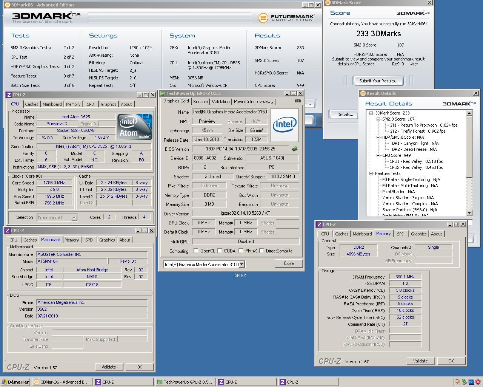The width and height of the screenshot is (483, 387).
Task: Collapse the 3DMark Score: 233 tree node
Action: click(x=371, y=113)
